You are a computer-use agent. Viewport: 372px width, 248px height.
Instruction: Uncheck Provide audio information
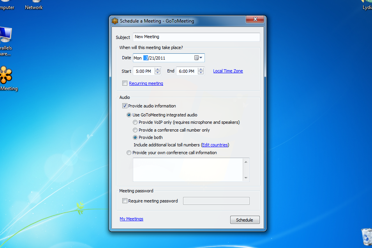[x=125, y=106]
